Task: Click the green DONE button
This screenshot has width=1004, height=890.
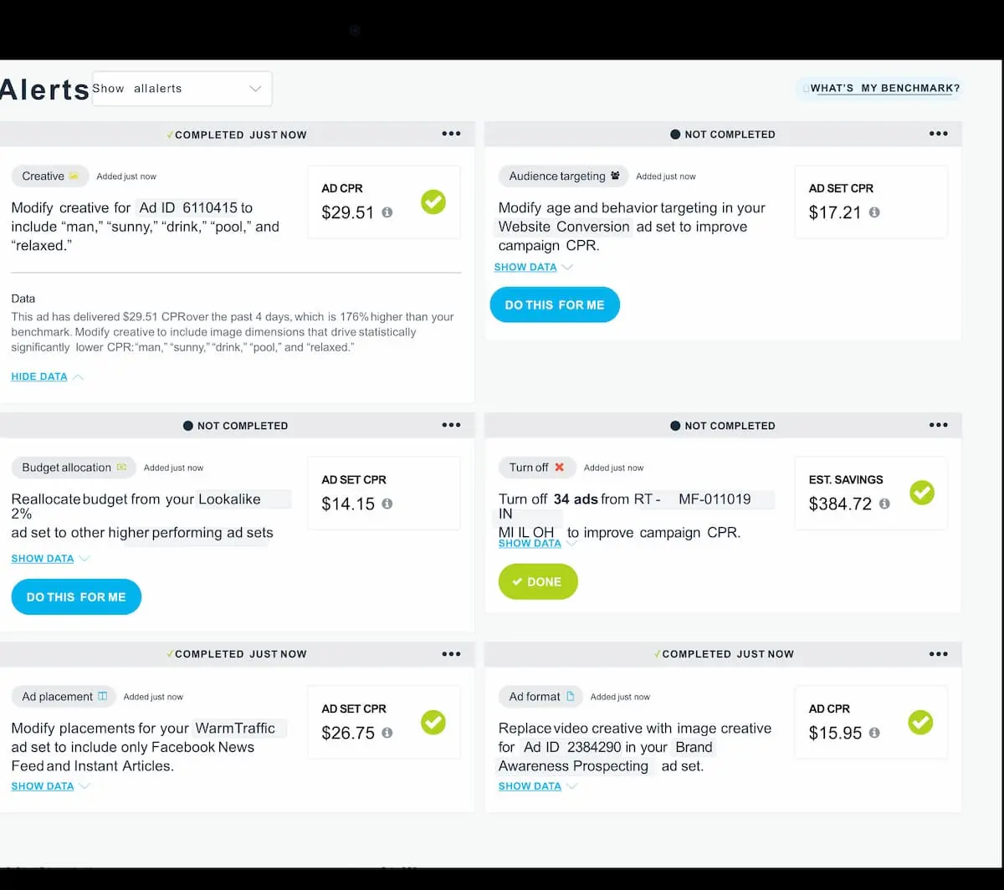Action: point(538,582)
